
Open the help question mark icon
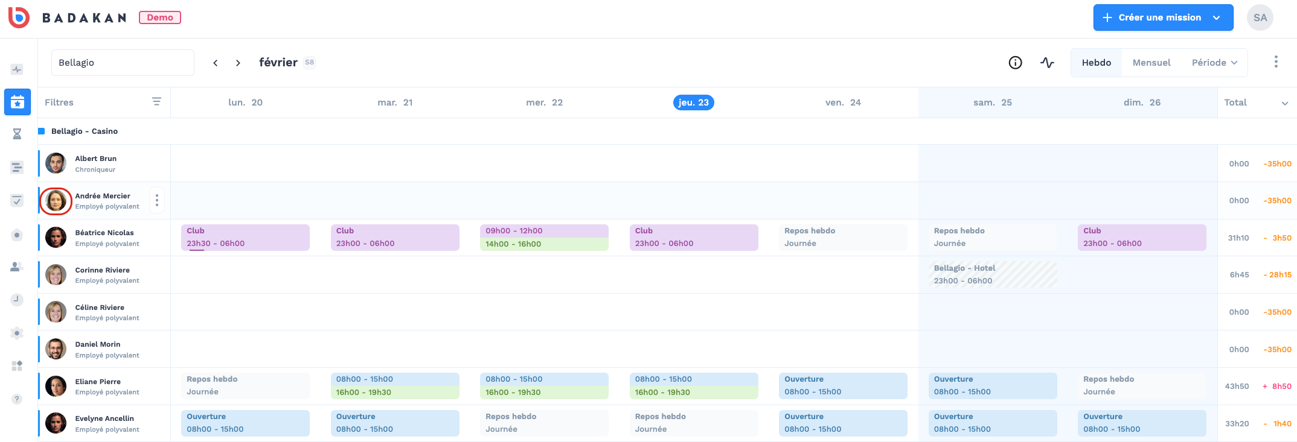[x=17, y=399]
